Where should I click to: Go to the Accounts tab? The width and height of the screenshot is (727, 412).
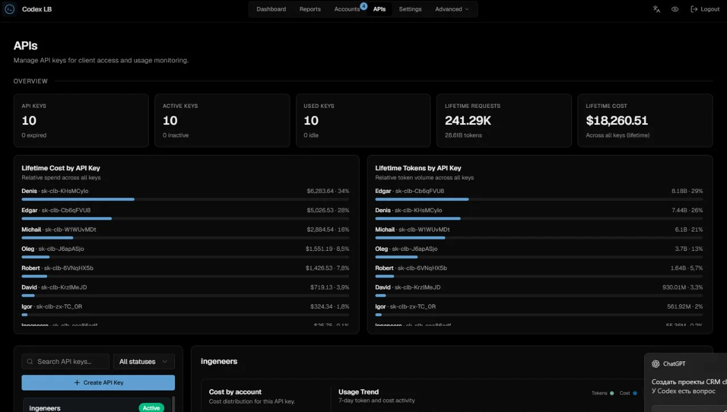click(x=347, y=9)
